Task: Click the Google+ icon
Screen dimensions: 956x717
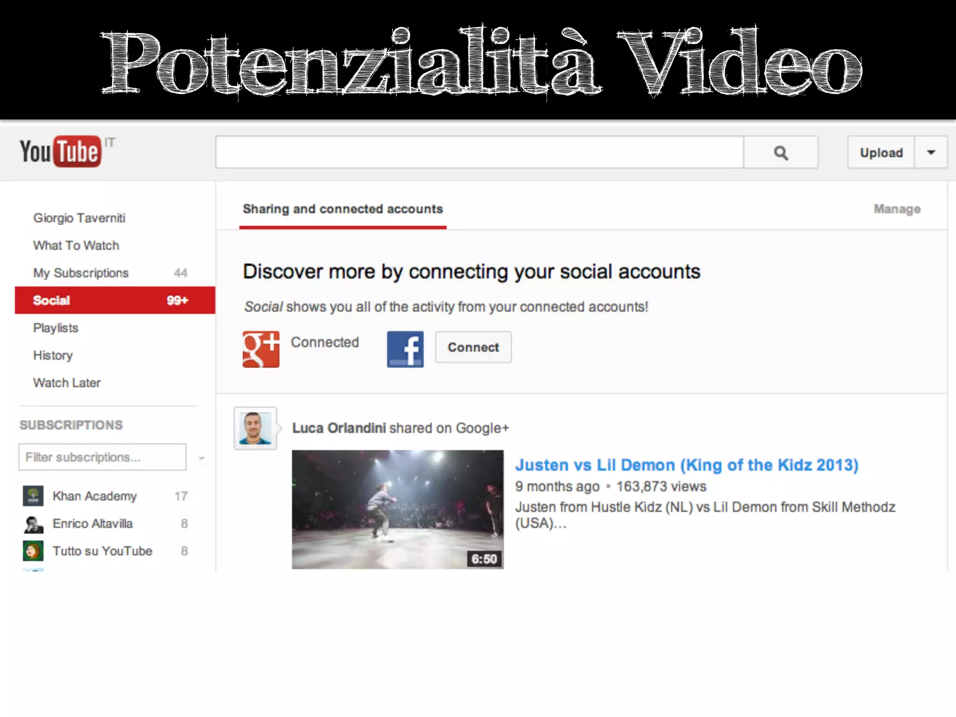Action: tap(261, 349)
